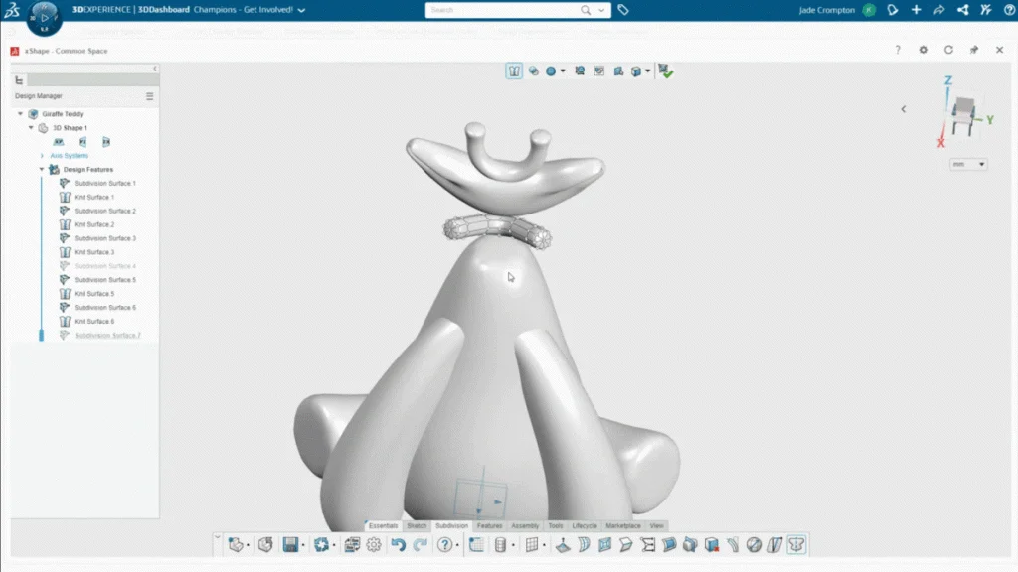Image resolution: width=1018 pixels, height=572 pixels.
Task: Click the Redo arrow in bottom toolbar
Action: click(420, 544)
